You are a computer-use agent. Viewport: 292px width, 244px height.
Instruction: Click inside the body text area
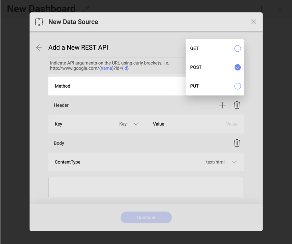(x=146, y=187)
